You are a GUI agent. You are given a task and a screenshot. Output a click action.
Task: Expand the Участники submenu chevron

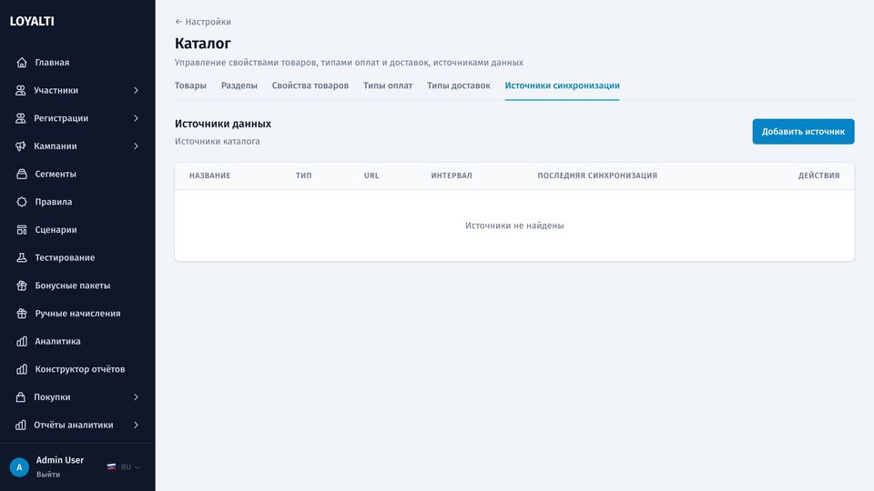pyautogui.click(x=136, y=90)
